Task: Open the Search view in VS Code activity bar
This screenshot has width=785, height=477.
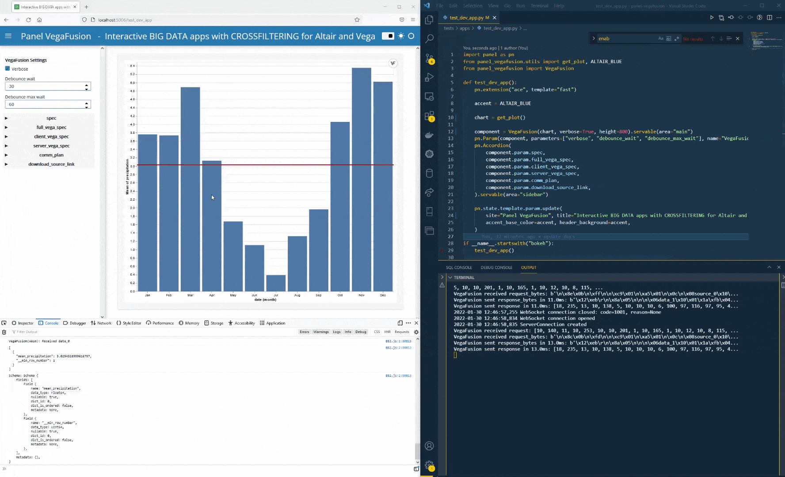Action: [429, 38]
